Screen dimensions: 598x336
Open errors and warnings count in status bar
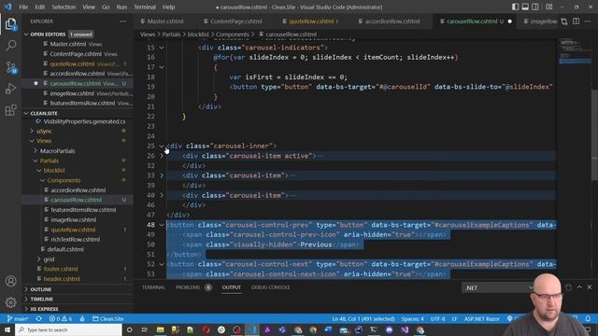click(x=61, y=319)
